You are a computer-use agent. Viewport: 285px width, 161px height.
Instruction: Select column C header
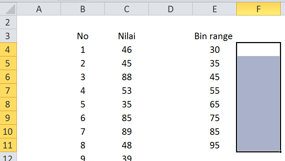pyautogui.click(x=127, y=9)
